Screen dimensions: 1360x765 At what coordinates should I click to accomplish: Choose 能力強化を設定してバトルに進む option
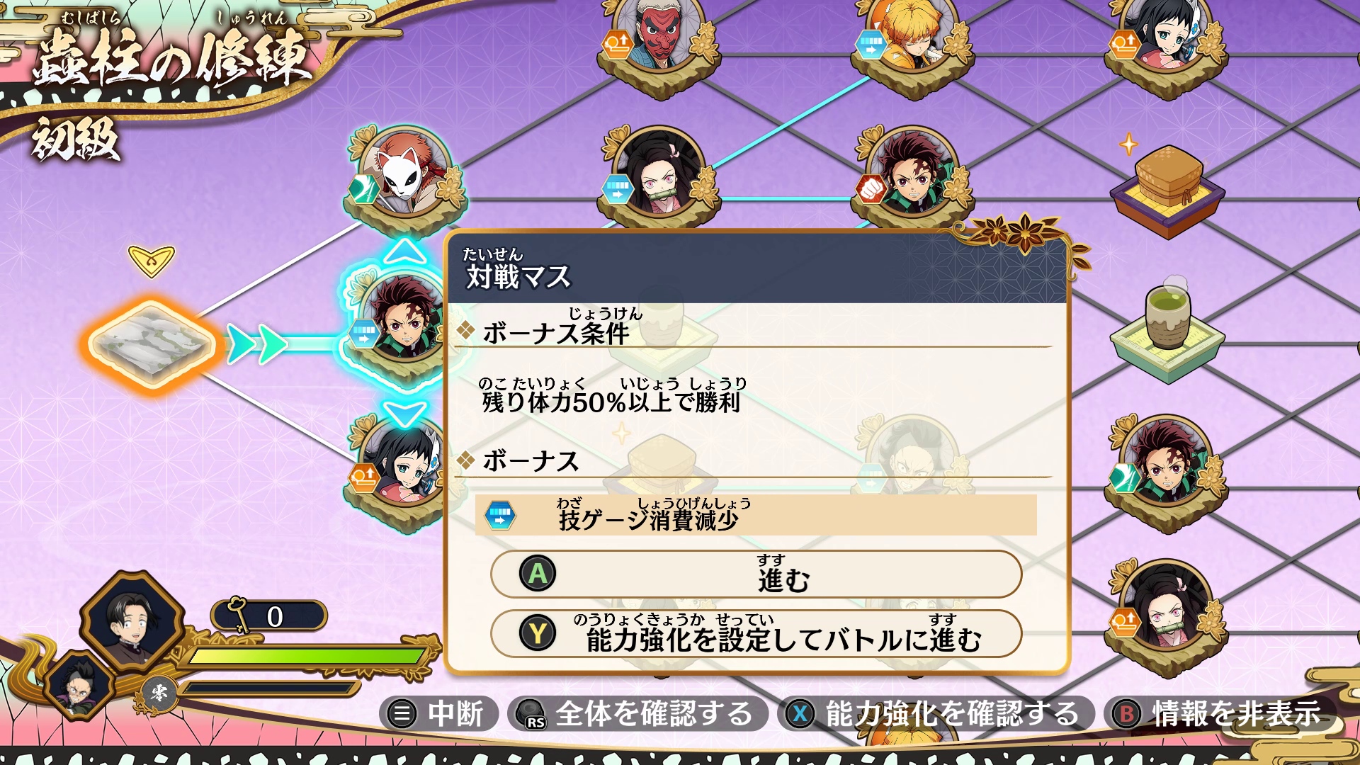click(x=756, y=634)
